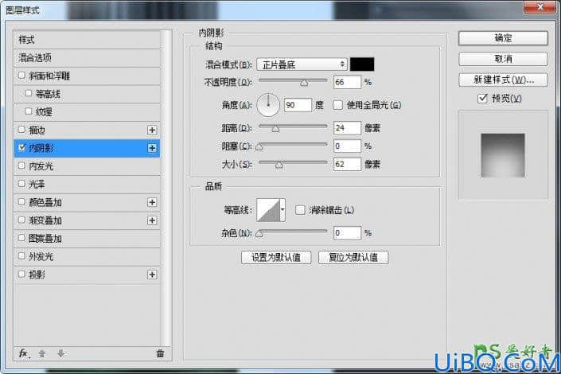
Task: Enable the 光泽 checkbox
Action: (x=21, y=184)
